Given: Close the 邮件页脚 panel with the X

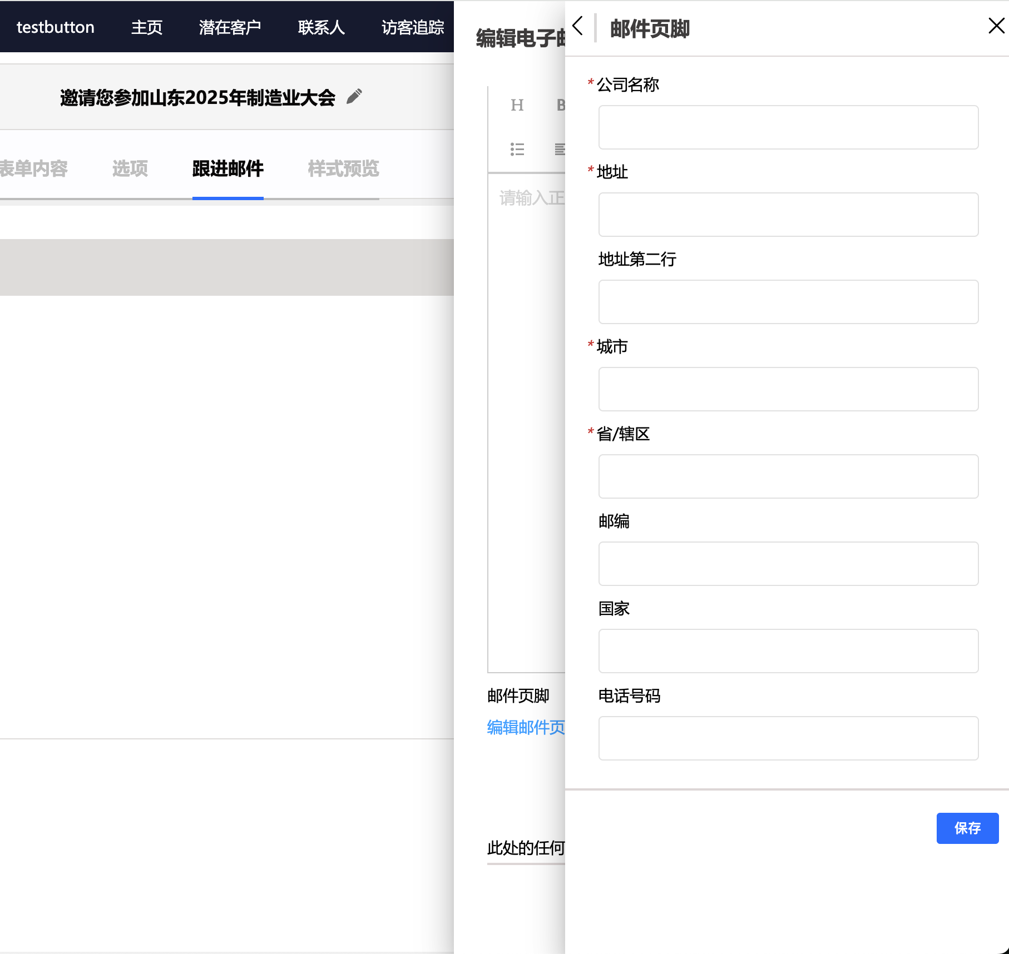Looking at the screenshot, I should (x=996, y=26).
